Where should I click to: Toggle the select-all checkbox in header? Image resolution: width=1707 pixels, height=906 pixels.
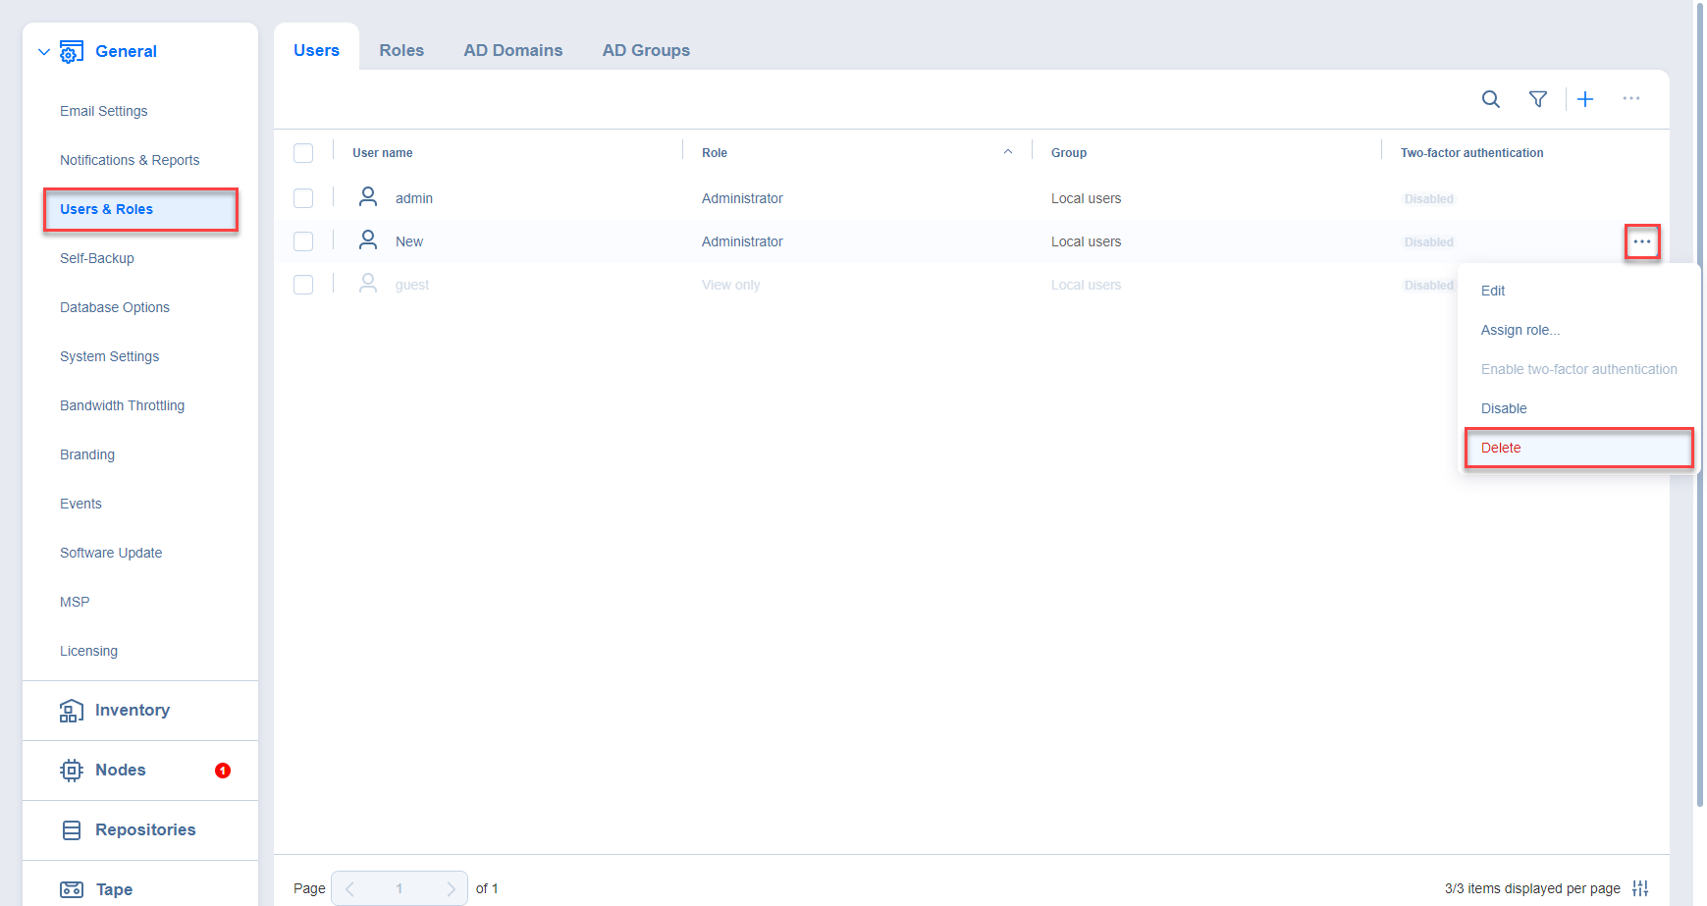[x=303, y=153]
